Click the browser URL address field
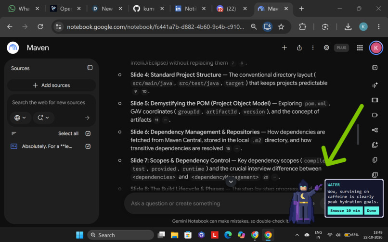Image resolution: width=388 pixels, height=242 pixels. pyautogui.click(x=155, y=27)
